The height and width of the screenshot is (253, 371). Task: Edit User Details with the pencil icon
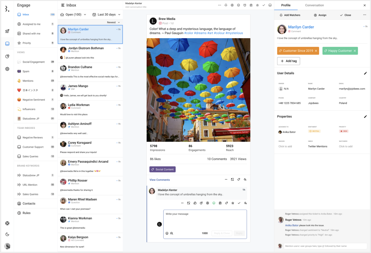[365, 73]
